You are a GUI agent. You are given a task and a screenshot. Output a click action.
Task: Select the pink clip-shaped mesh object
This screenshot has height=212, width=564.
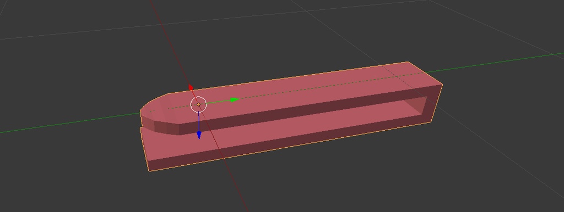pos(291,116)
